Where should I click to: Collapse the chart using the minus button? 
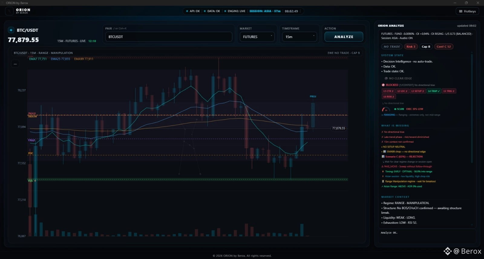point(15,64)
